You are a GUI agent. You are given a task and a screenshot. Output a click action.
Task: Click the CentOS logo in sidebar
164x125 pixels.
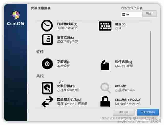click(x=16, y=18)
